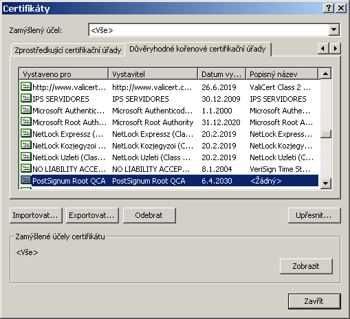This screenshot has width=350, height=319.
Task: Click the scrollbar thumb in certificate list
Action: click(325, 134)
